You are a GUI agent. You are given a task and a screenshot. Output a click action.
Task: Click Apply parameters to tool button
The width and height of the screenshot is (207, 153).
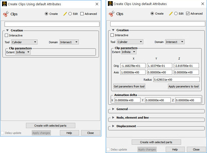(x=184, y=86)
